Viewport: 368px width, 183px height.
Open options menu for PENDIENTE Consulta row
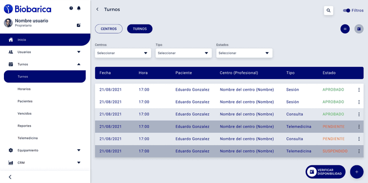(x=359, y=139)
